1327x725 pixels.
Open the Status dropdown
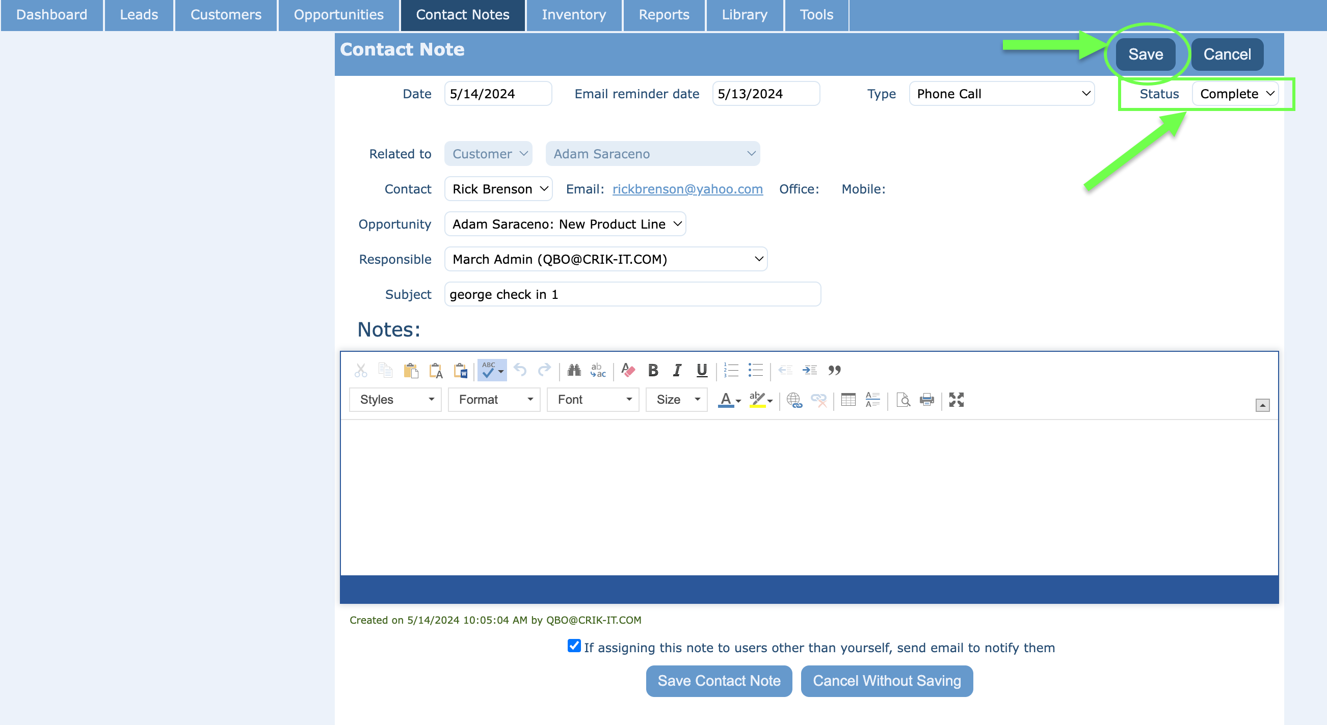click(x=1235, y=94)
